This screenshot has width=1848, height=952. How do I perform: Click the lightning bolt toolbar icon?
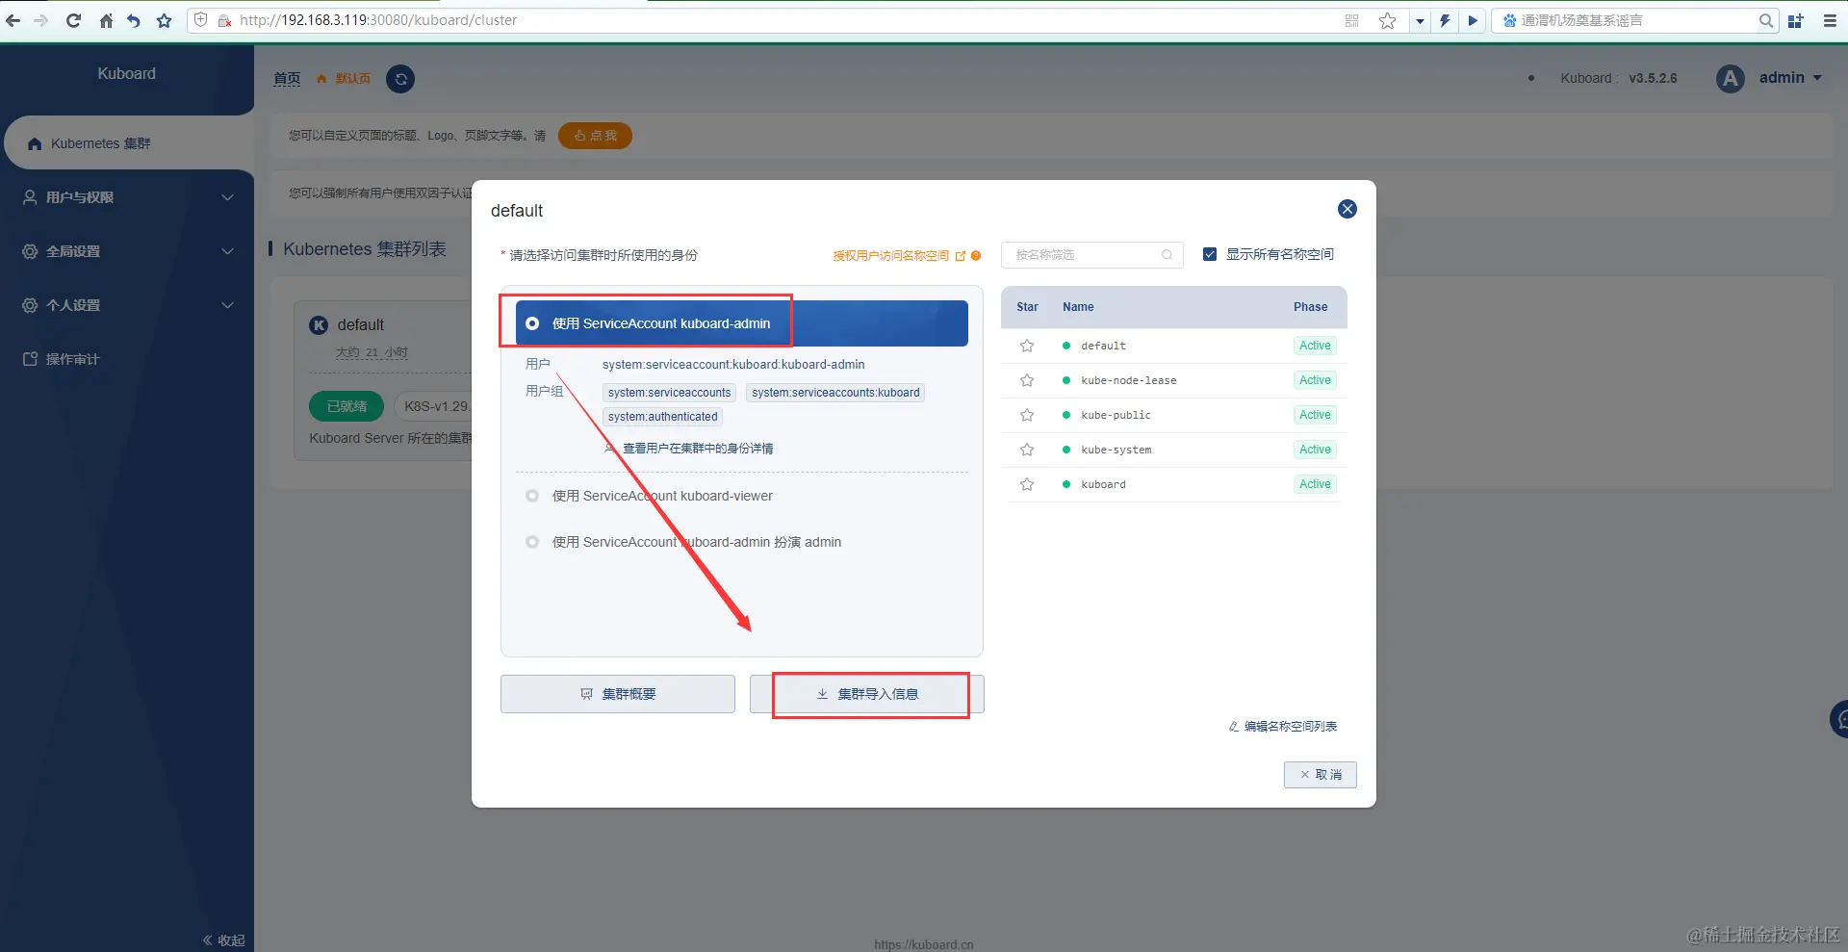tap(1445, 20)
